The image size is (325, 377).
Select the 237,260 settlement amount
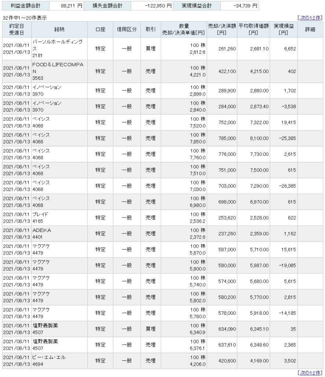[227, 234]
